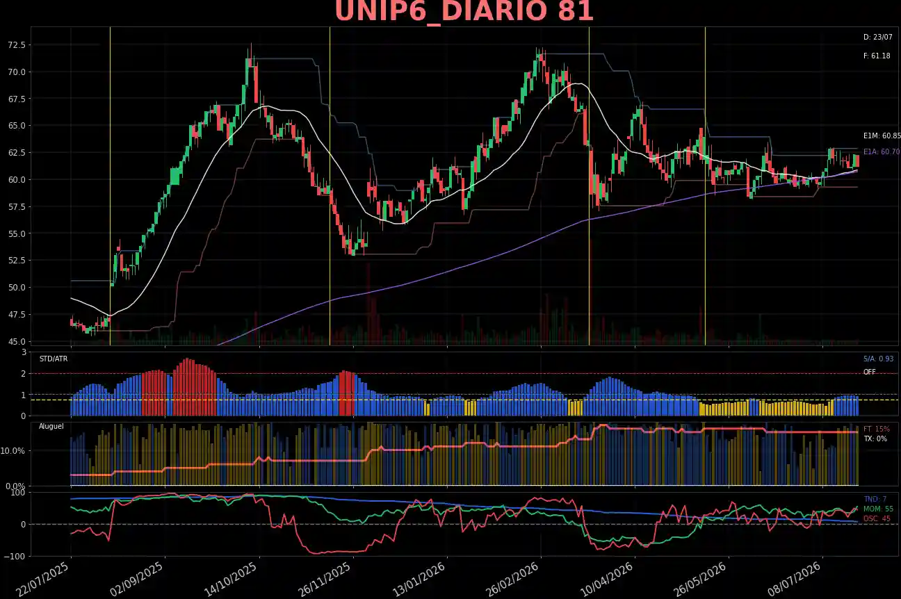
Task: Click the 52.5 price axis tick
Action: coord(17,260)
